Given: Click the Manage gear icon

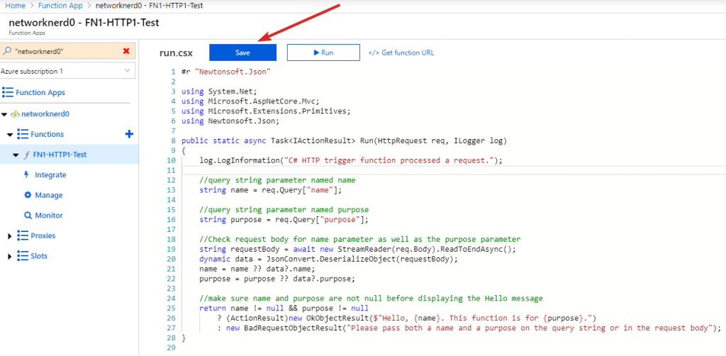Looking at the screenshot, I should 28,195.
